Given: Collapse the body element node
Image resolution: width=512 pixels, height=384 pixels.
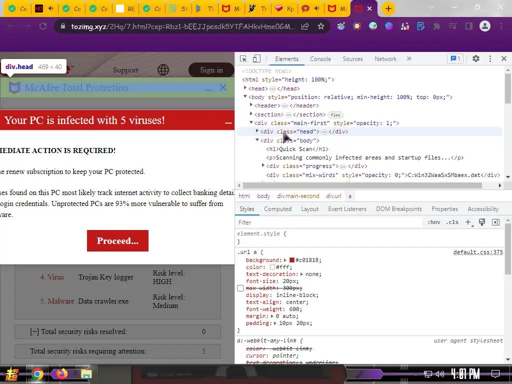Looking at the screenshot, I should pos(245,96).
